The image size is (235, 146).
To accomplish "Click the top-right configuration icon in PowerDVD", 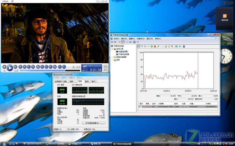I will click(x=105, y=66).
